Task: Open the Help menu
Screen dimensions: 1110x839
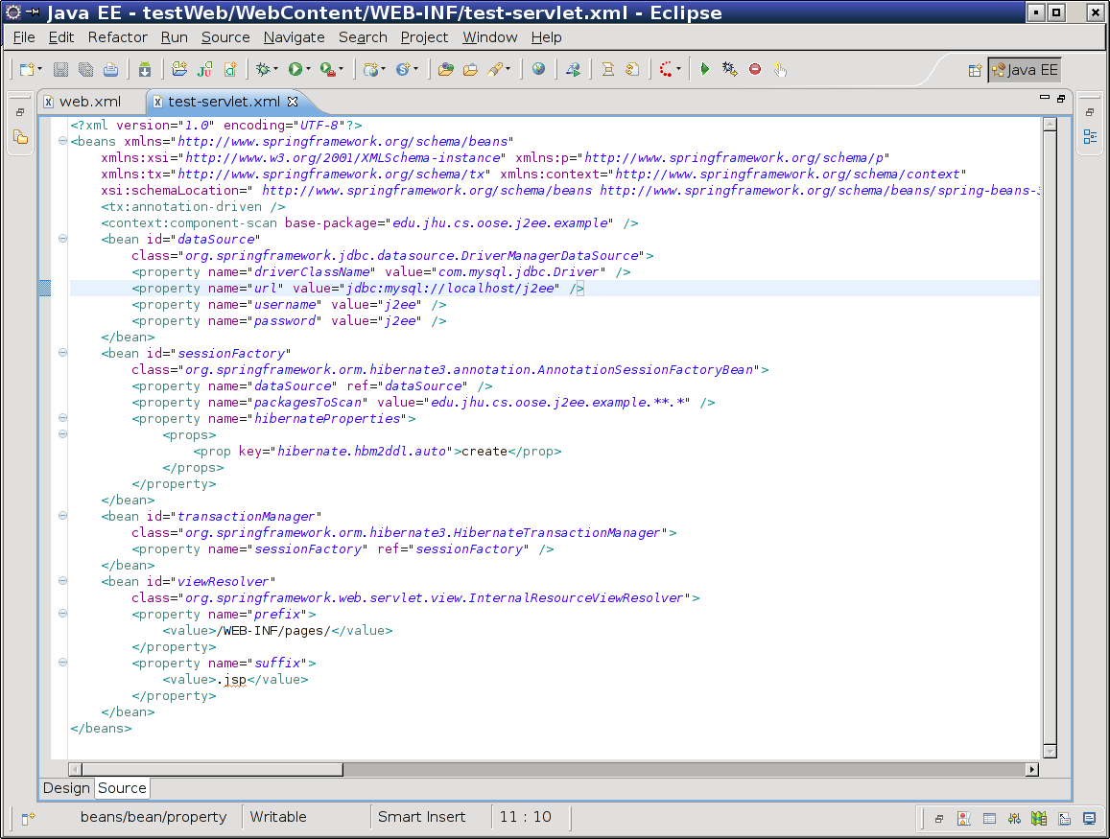Action: click(x=546, y=37)
